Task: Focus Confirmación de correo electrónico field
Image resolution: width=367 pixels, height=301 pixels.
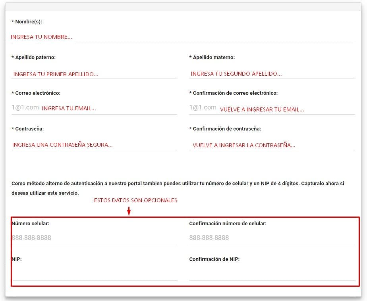Action: pyautogui.click(x=272, y=108)
